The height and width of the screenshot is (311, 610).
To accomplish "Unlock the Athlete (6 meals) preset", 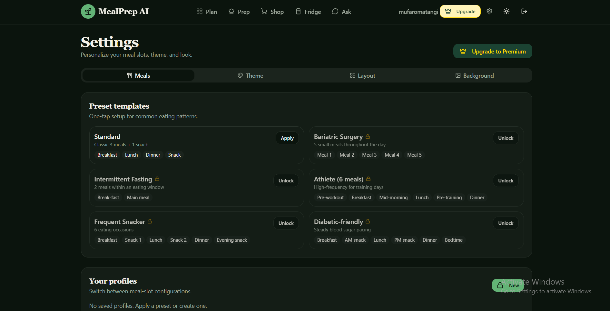I will coord(506,180).
